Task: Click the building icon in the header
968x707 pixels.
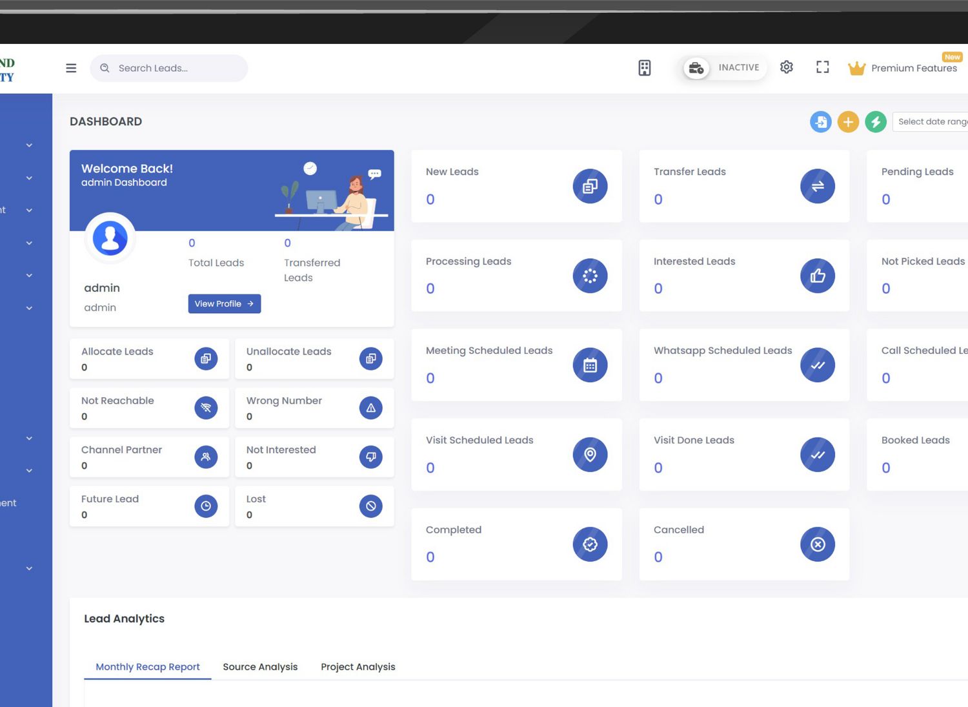Action: click(x=644, y=68)
